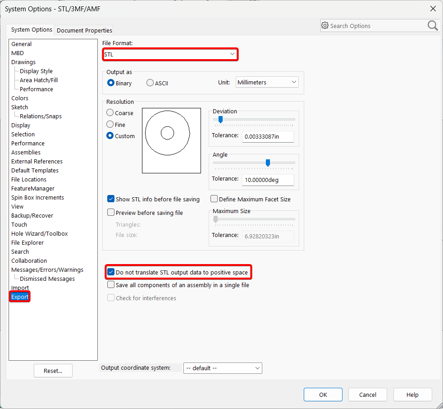The width and height of the screenshot is (443, 409).
Task: Select Area Hatch/Fill under Drawings
Action: point(39,80)
